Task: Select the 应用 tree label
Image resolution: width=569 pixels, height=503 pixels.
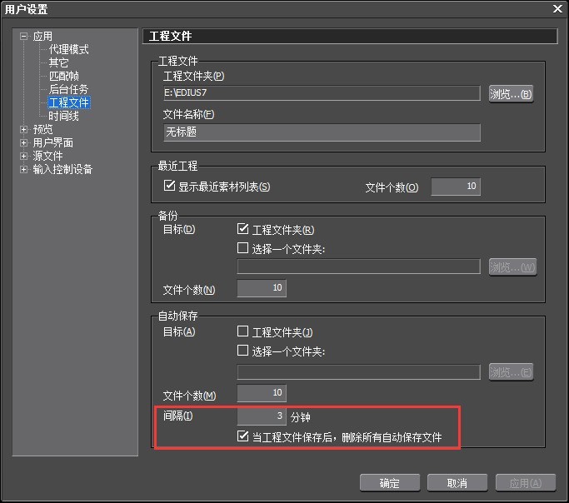Action: coord(42,37)
